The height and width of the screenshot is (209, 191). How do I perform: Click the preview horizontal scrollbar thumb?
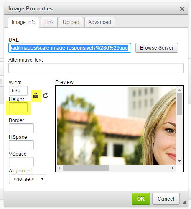pyautogui.click(x=86, y=168)
